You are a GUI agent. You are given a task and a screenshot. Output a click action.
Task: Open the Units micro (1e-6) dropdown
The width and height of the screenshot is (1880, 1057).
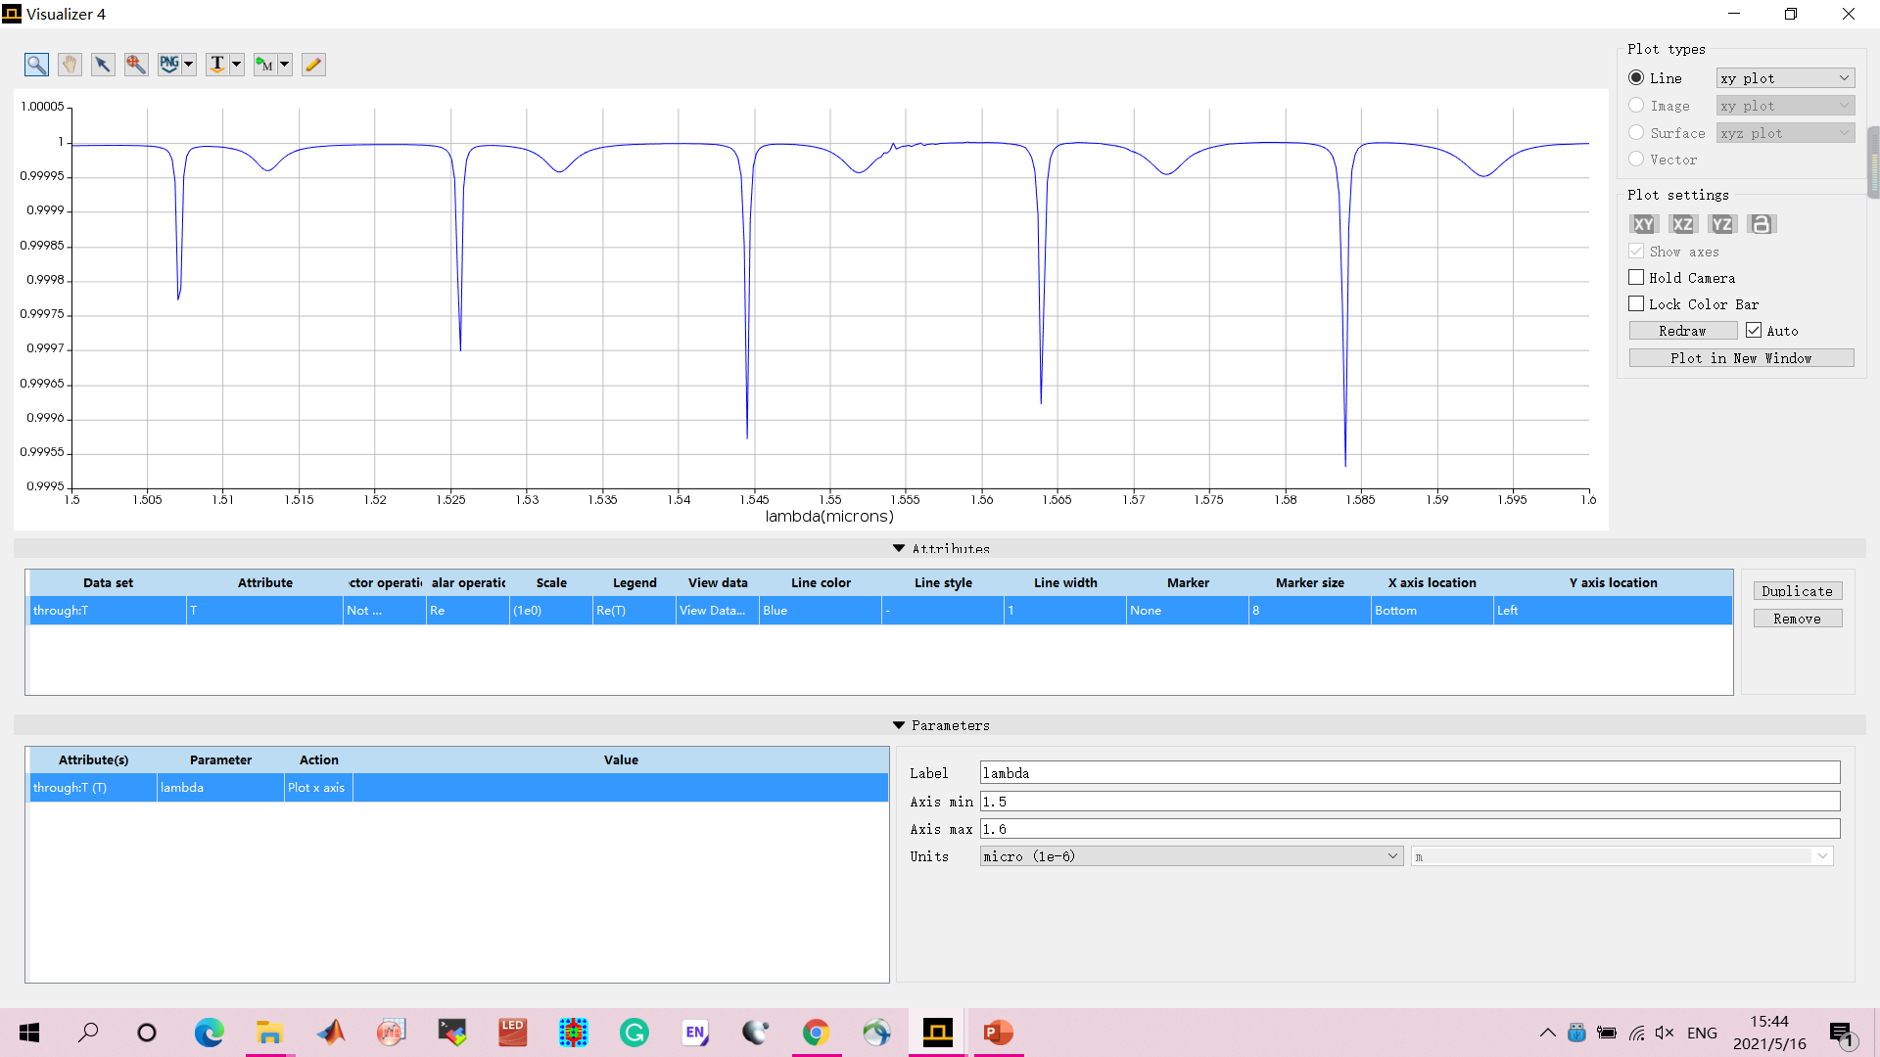coord(1191,856)
